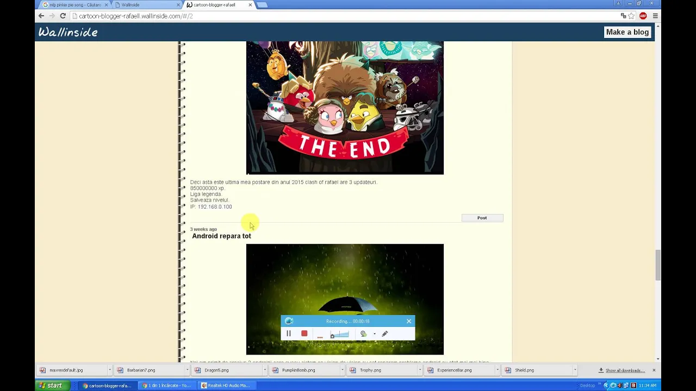Click the system clock showing 11:34 AM

pos(647,386)
